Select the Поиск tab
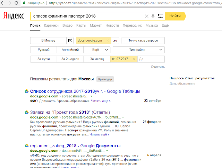This screenshot has width=222, height=168. point(35,25)
